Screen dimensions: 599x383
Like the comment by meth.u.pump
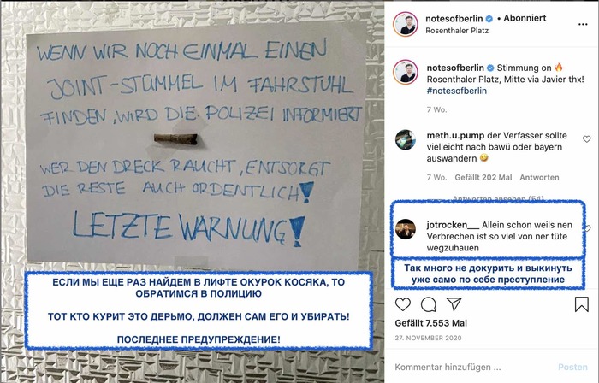click(x=587, y=139)
